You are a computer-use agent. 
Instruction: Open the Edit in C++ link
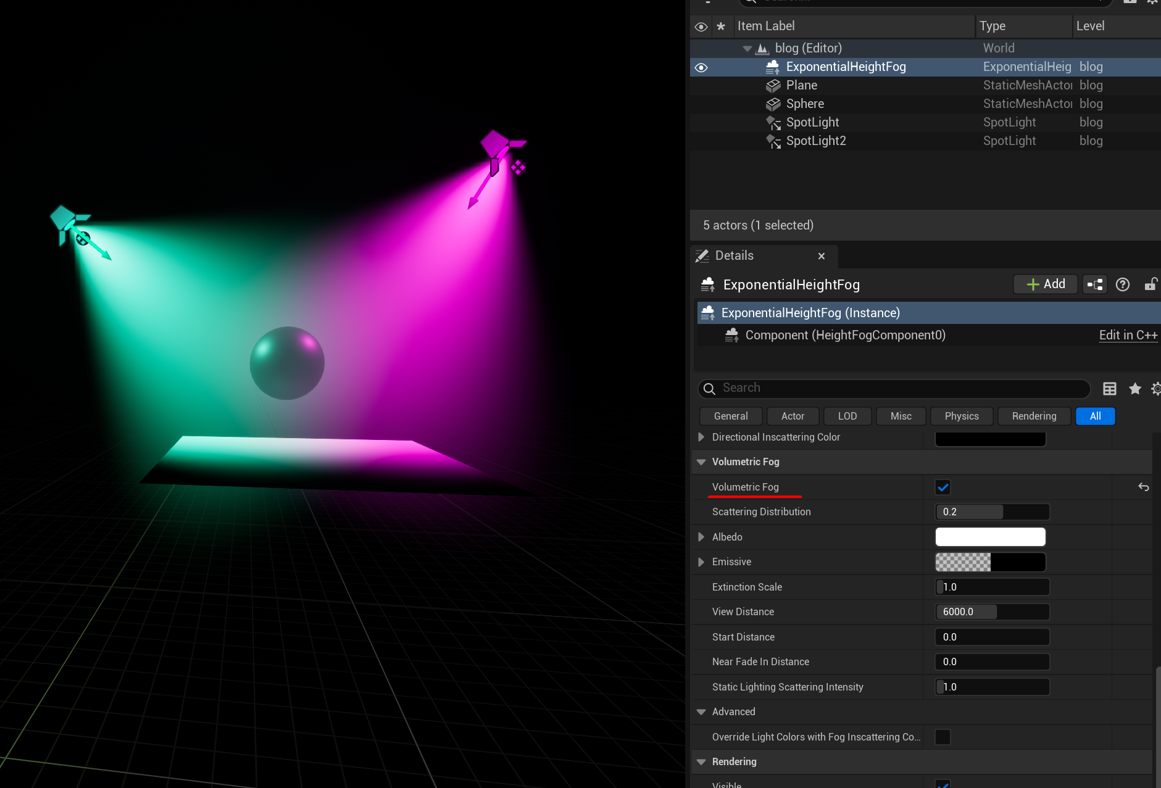coord(1128,335)
